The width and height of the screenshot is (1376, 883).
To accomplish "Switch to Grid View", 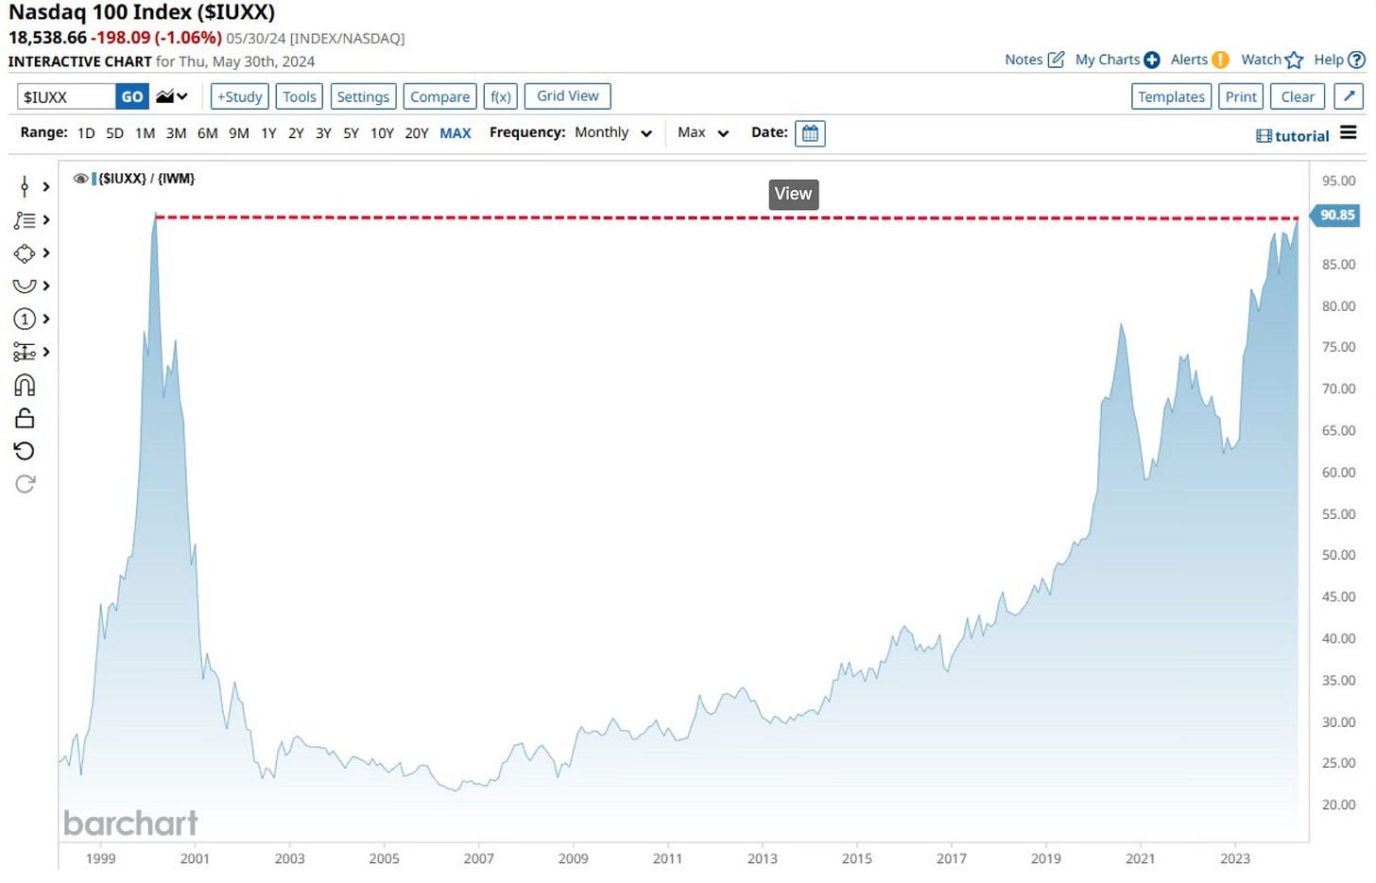I will click(x=568, y=96).
